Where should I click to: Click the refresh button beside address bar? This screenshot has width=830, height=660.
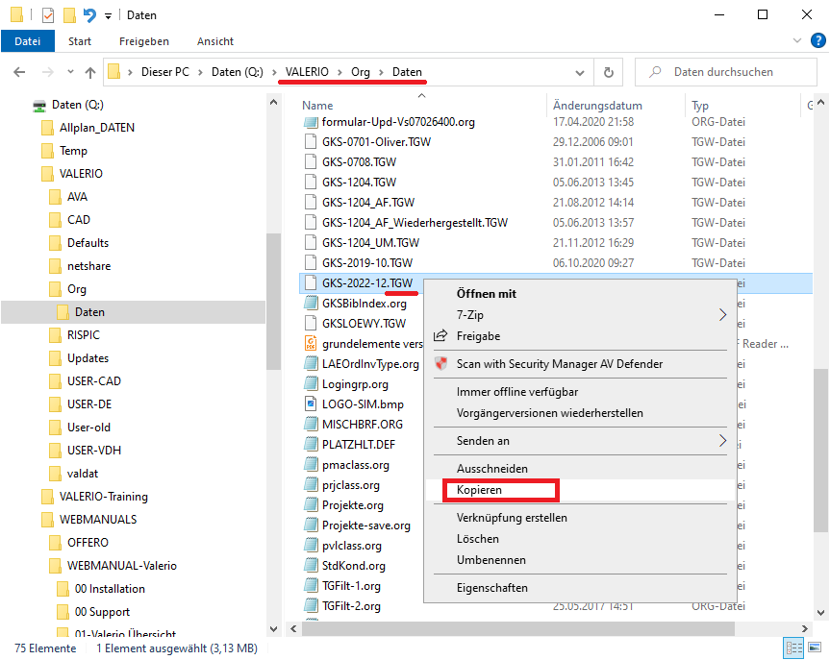[608, 72]
